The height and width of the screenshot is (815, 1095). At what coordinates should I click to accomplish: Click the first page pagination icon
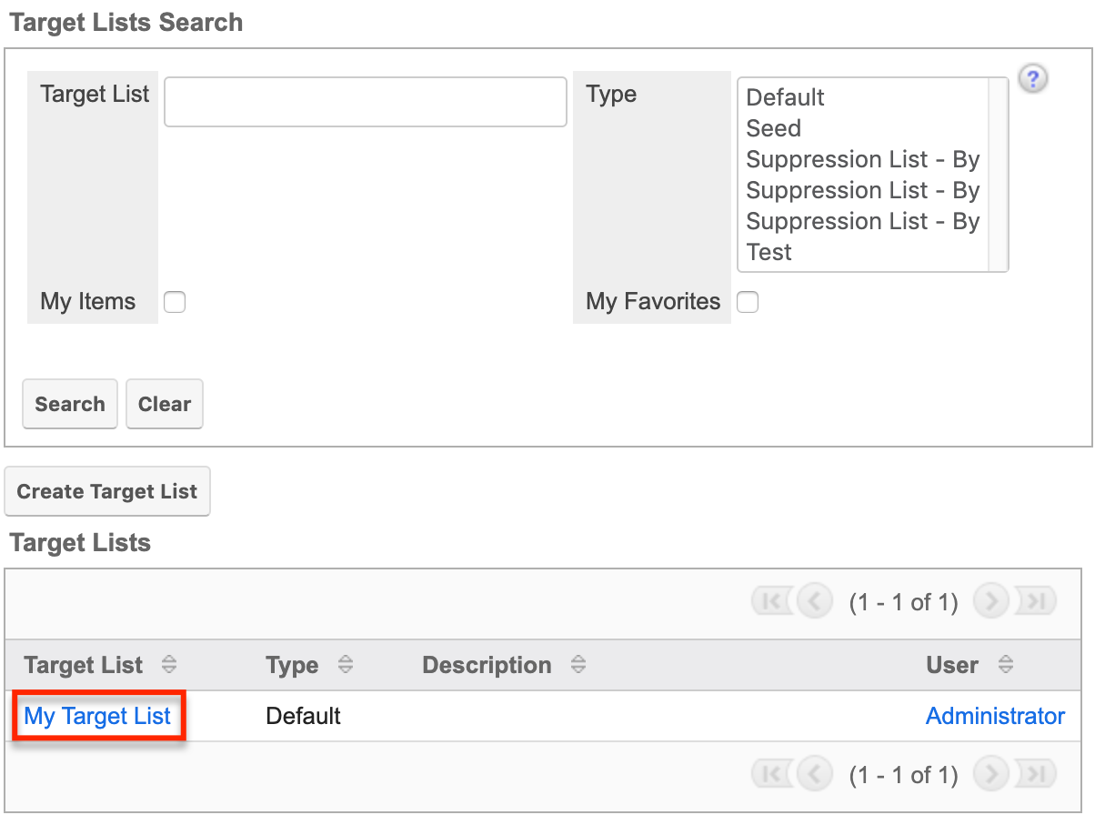coord(772,600)
